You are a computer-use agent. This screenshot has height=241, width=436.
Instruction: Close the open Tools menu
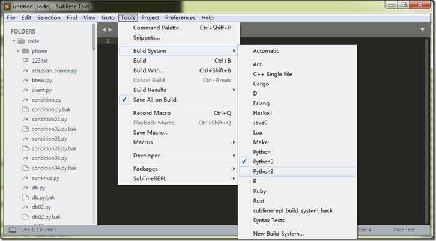tap(128, 17)
